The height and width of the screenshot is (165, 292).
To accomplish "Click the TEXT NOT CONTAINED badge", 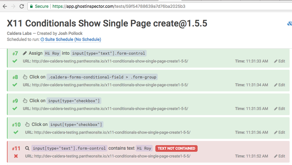I will (x=176, y=148).
